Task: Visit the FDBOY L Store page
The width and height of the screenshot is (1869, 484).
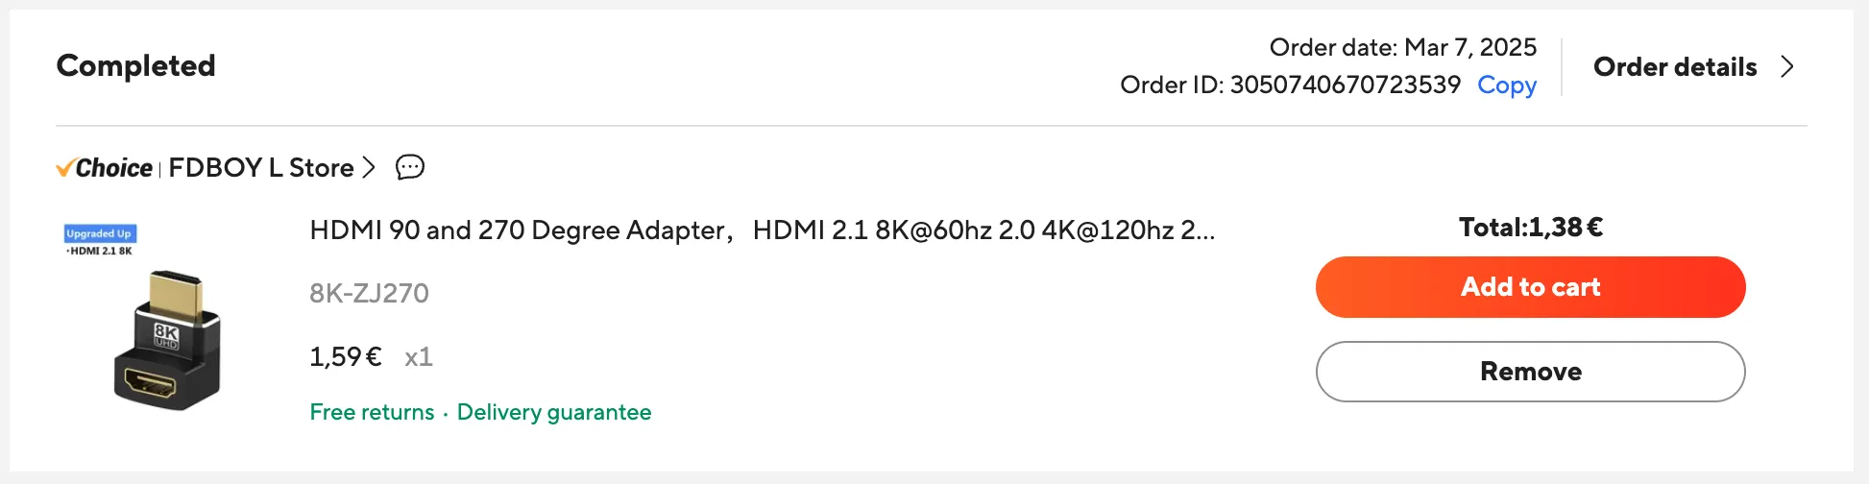Action: tap(260, 168)
